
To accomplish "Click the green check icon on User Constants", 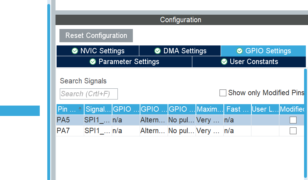I will (x=224, y=62).
